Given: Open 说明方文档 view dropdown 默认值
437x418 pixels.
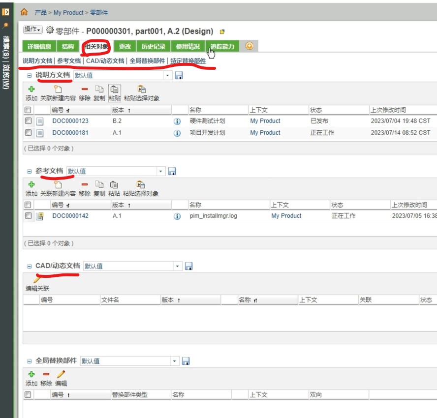Looking at the screenshot, I should 167,75.
